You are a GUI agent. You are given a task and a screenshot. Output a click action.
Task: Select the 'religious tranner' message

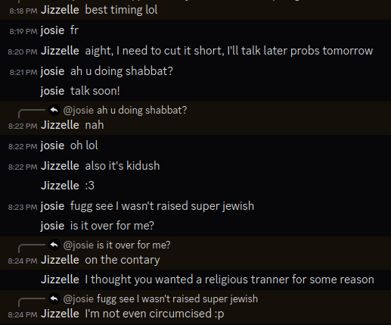click(x=229, y=280)
